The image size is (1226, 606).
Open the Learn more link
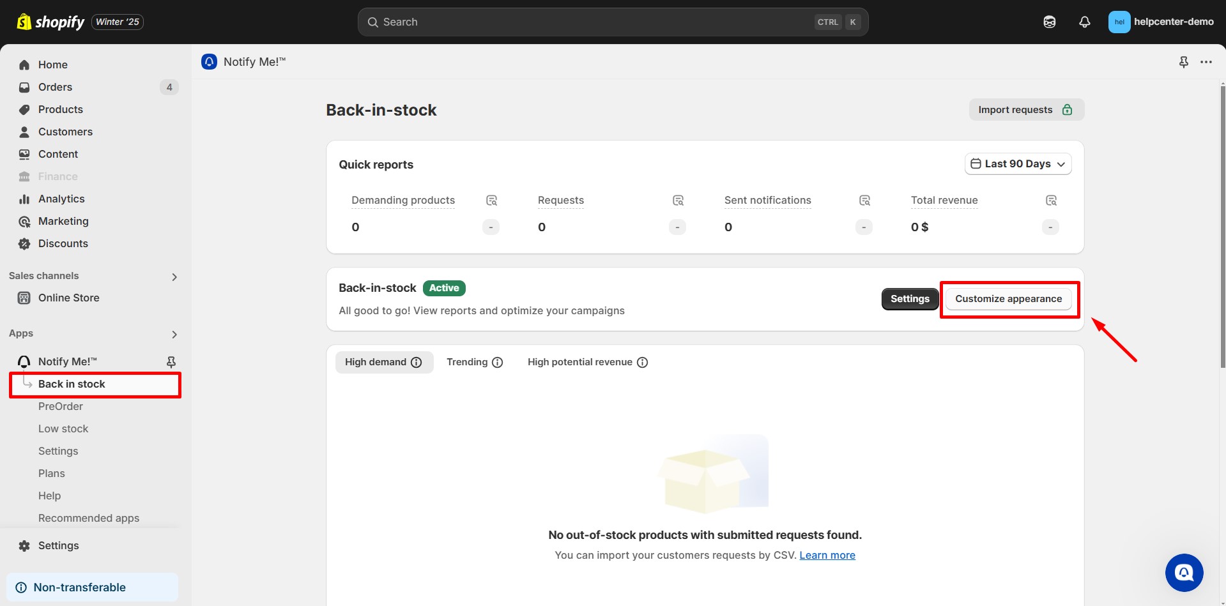point(827,556)
